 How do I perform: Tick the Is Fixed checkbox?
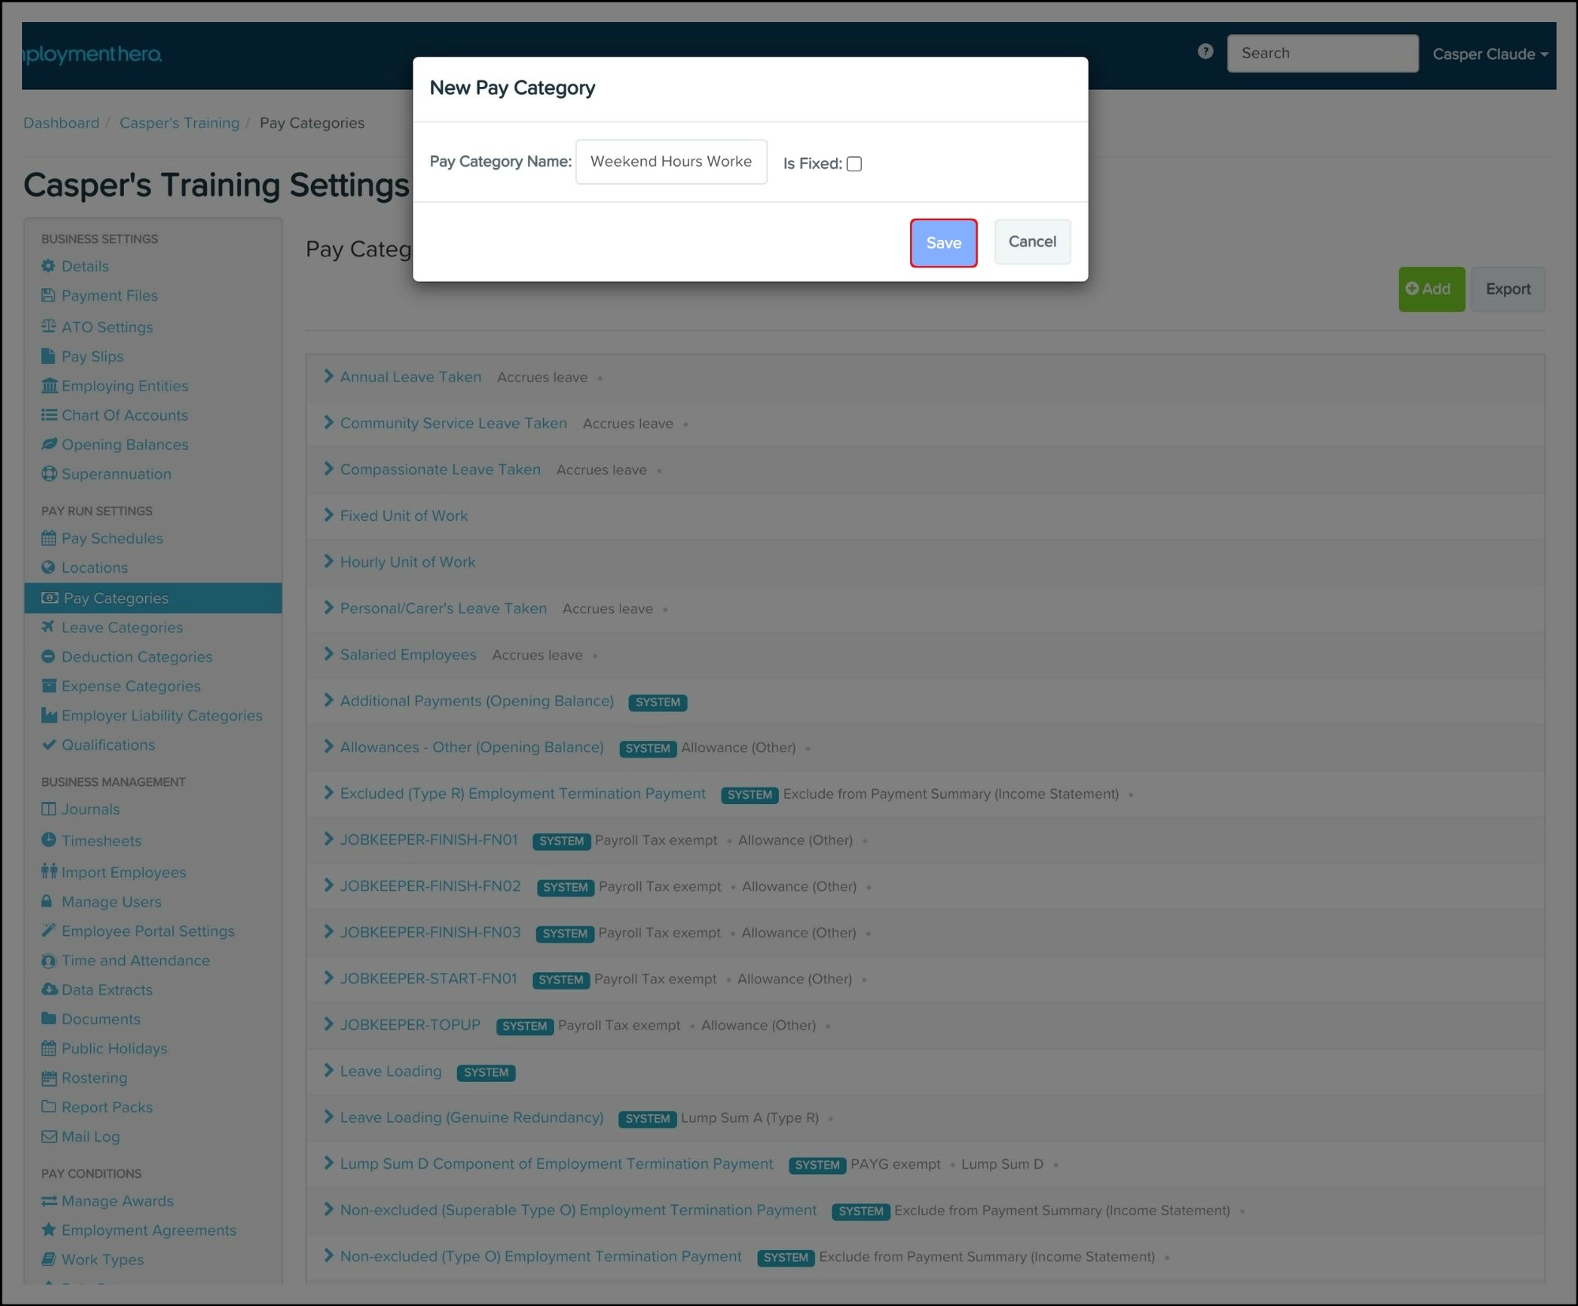[x=854, y=164]
